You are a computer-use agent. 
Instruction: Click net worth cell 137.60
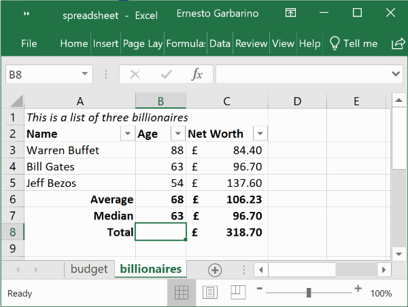point(227,183)
